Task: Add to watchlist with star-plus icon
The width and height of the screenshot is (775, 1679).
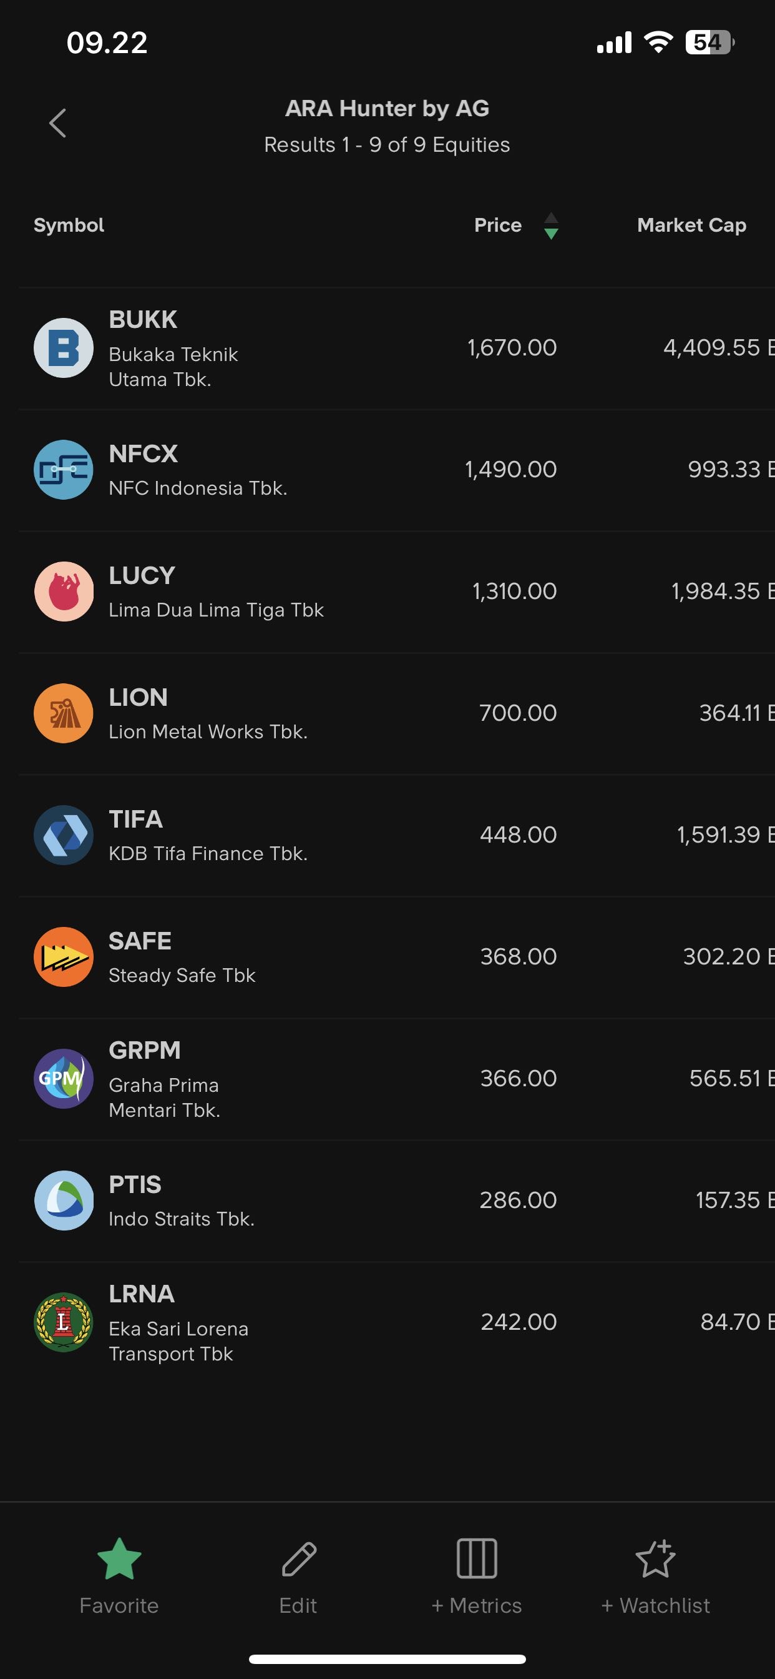Action: pyautogui.click(x=655, y=1559)
